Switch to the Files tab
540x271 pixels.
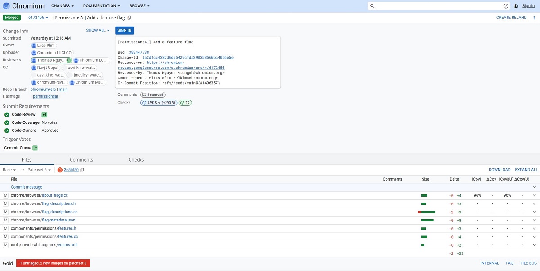tap(27, 160)
